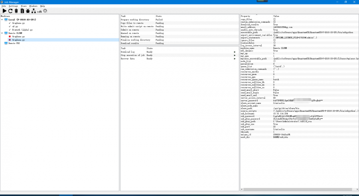The height and width of the screenshot is (196, 359).
Task: Click the refresh jobs circular arrow icon
Action: (x=10, y=11)
